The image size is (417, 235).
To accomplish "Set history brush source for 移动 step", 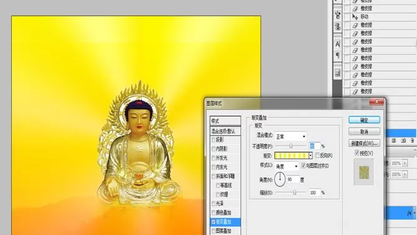I will [347, 17].
